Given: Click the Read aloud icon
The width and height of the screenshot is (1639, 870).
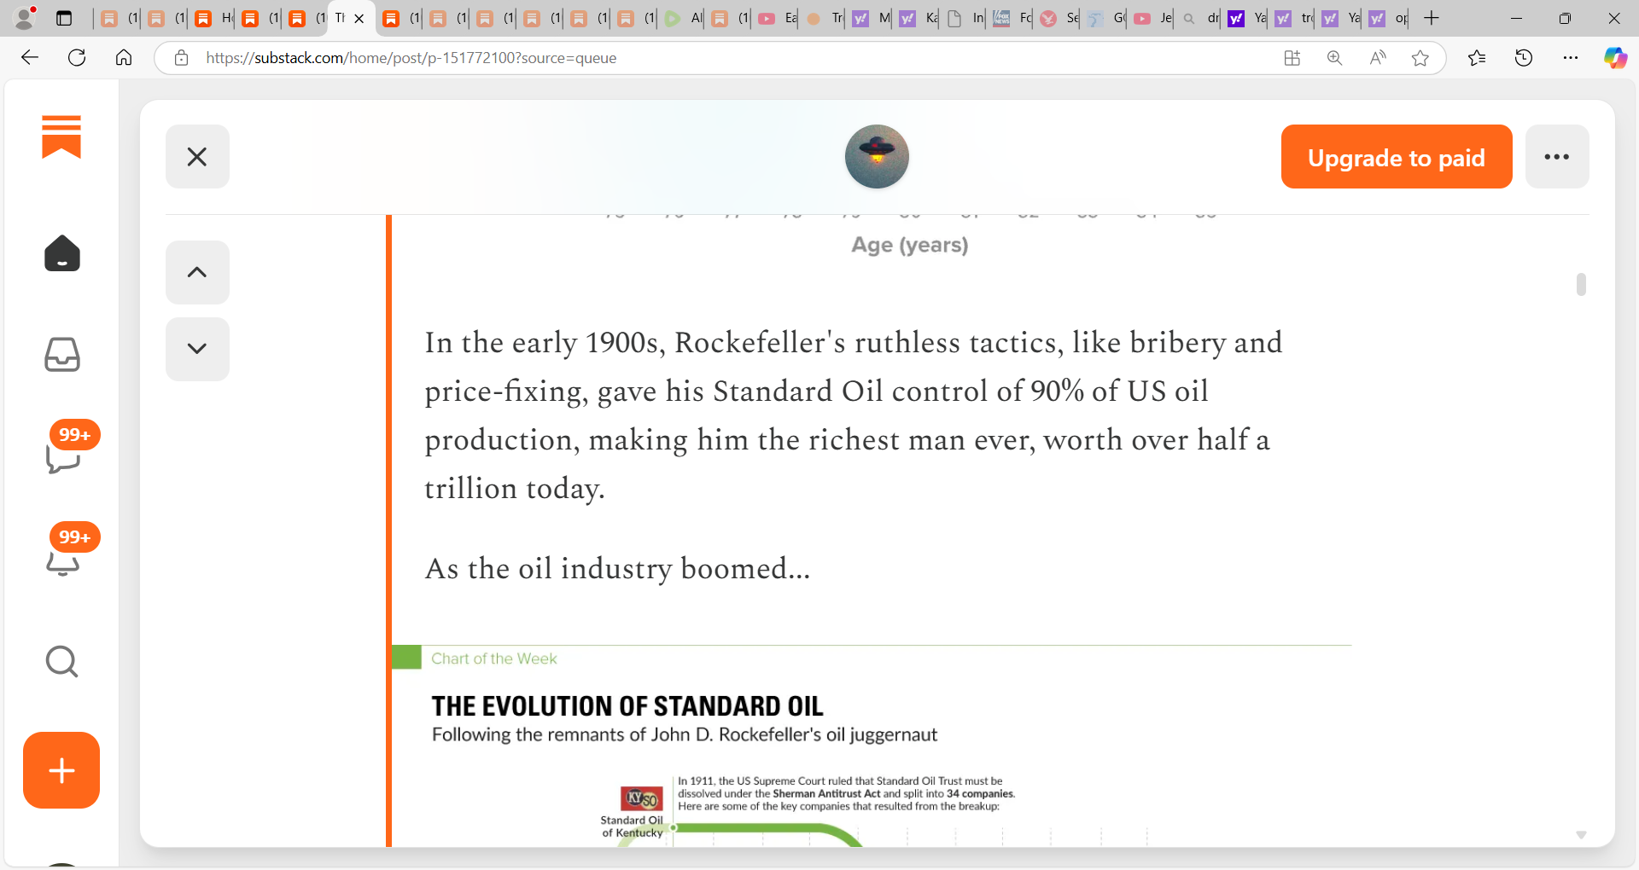Looking at the screenshot, I should pyautogui.click(x=1378, y=58).
